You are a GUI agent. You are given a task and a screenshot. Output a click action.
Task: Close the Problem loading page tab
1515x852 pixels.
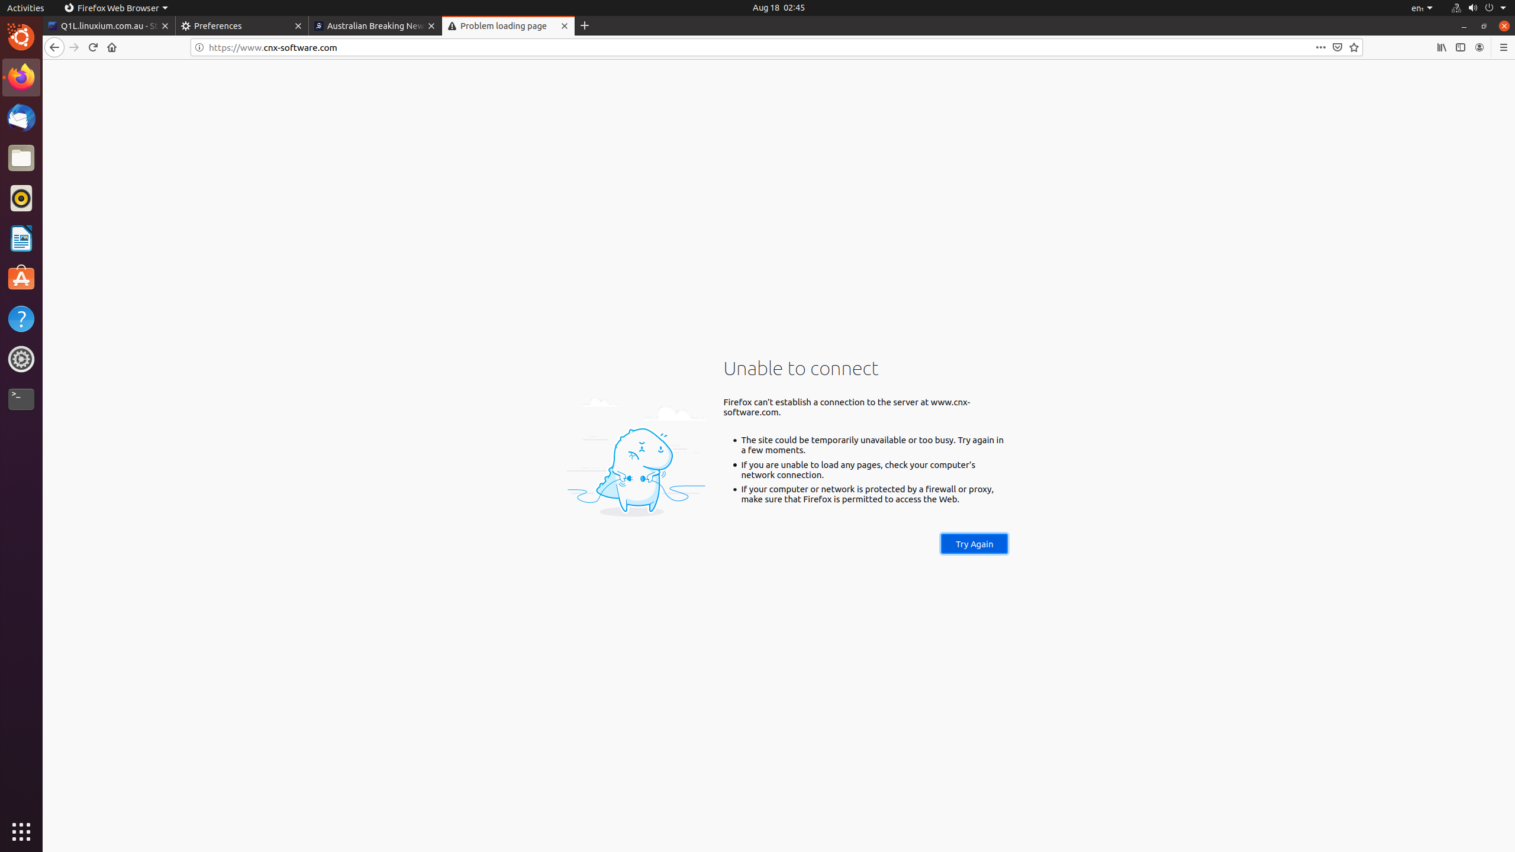565,26
